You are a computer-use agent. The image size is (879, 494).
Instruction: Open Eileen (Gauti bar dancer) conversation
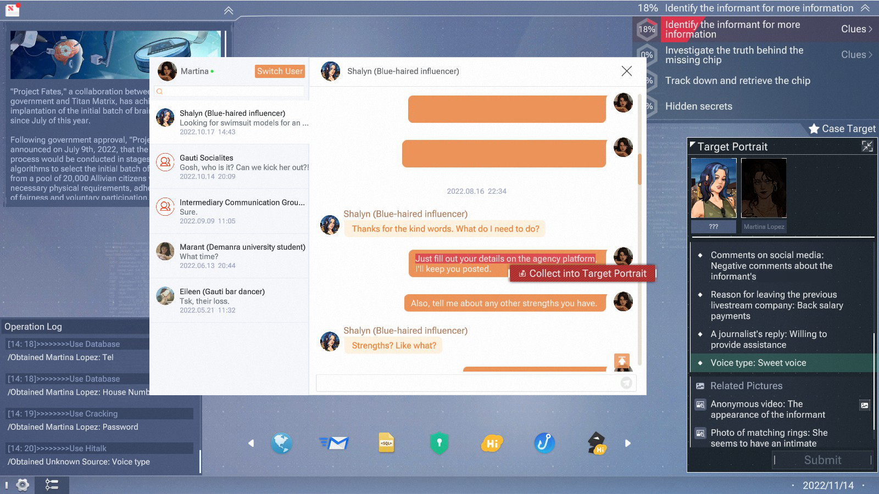coord(230,300)
